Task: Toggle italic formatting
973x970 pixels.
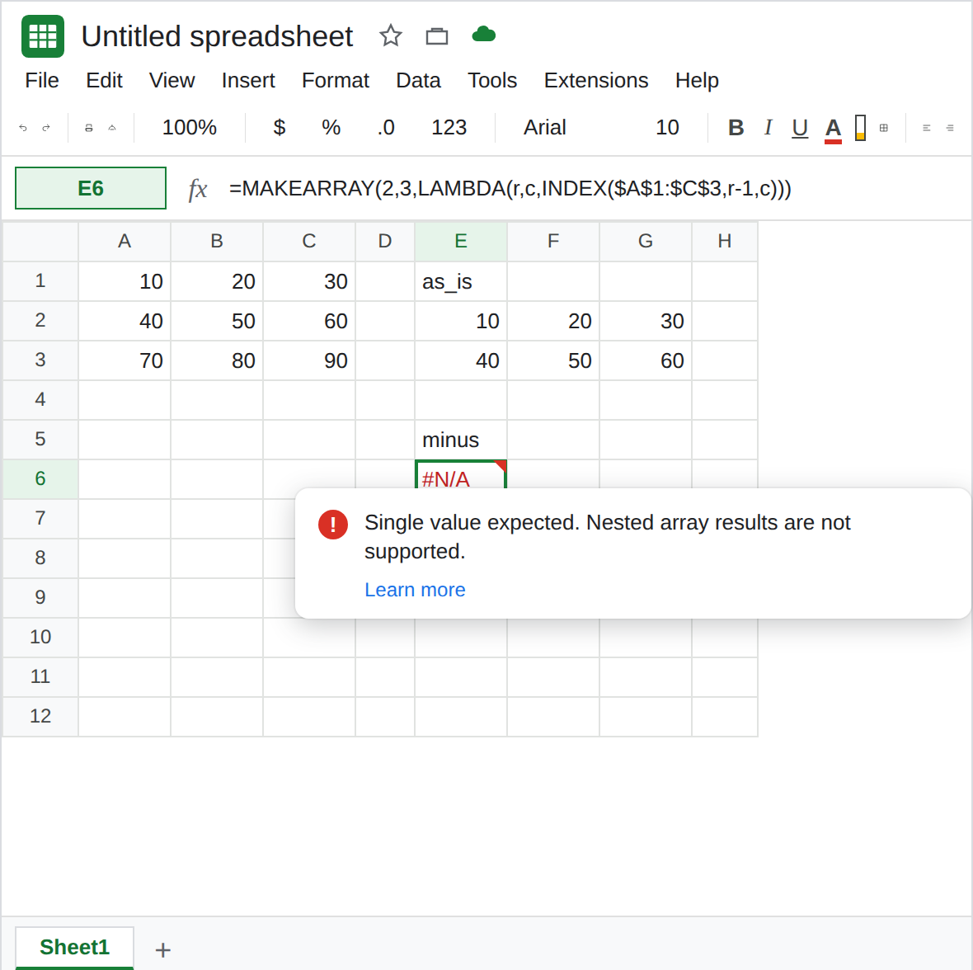Action: (769, 127)
